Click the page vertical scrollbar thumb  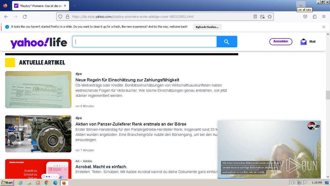pyautogui.click(x=328, y=95)
